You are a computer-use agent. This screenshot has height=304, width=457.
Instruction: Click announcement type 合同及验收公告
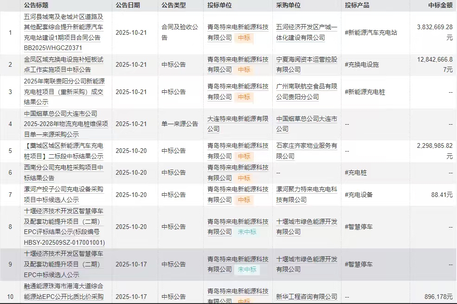tap(180, 32)
